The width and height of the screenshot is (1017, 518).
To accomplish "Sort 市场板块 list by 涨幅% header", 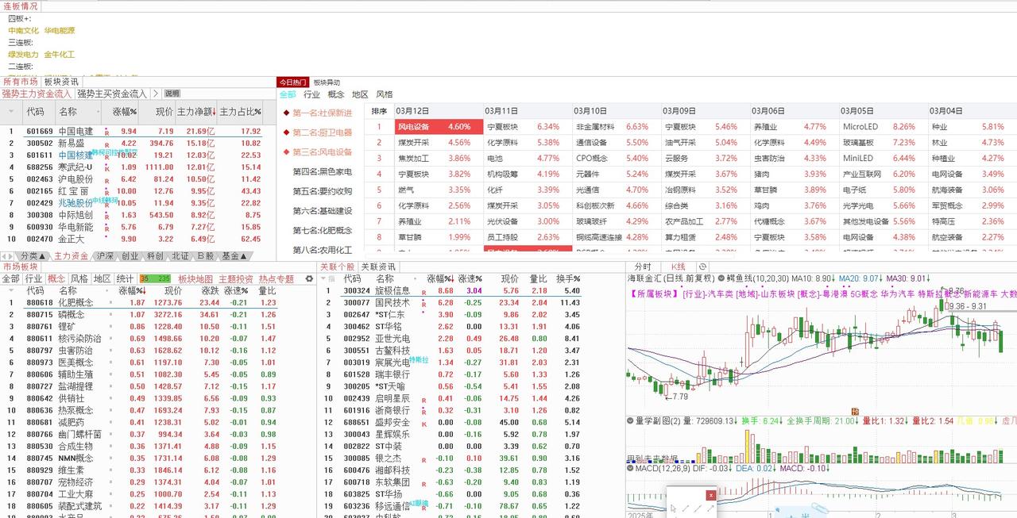I will (x=133, y=291).
